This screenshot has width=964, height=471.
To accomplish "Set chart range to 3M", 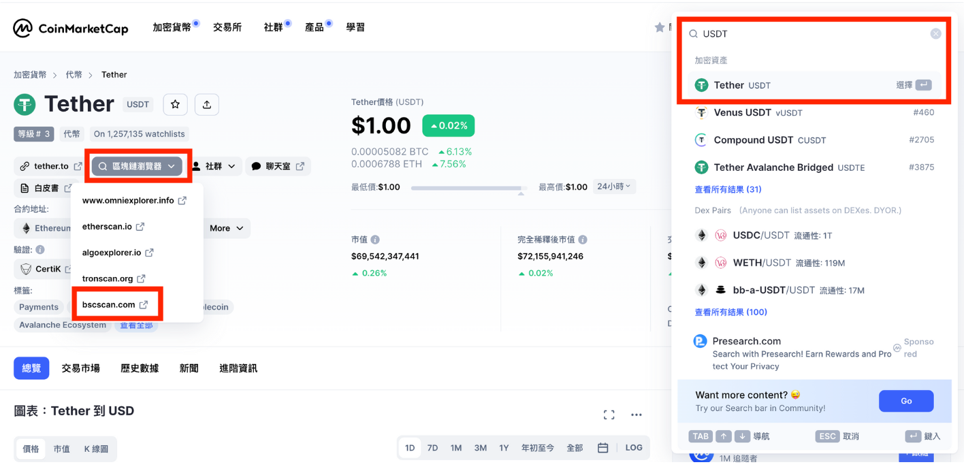I will coord(481,448).
